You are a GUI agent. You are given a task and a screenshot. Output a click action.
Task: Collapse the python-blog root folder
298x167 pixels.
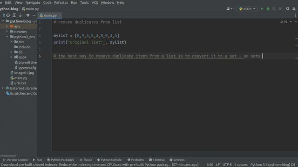coord(3,21)
